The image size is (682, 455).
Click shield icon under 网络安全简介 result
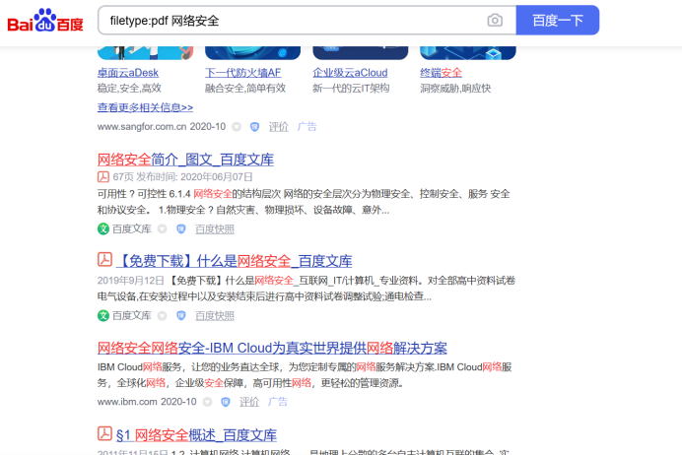coord(181,229)
